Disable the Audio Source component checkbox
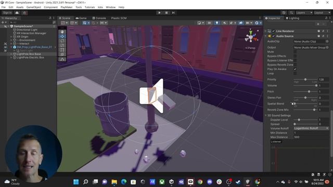Viewport: 333px width, 187px height. click(273, 36)
